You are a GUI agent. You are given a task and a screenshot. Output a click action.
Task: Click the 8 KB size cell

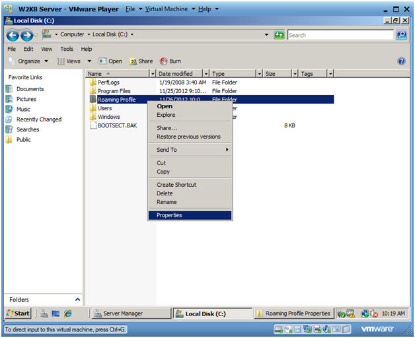pyautogui.click(x=289, y=125)
